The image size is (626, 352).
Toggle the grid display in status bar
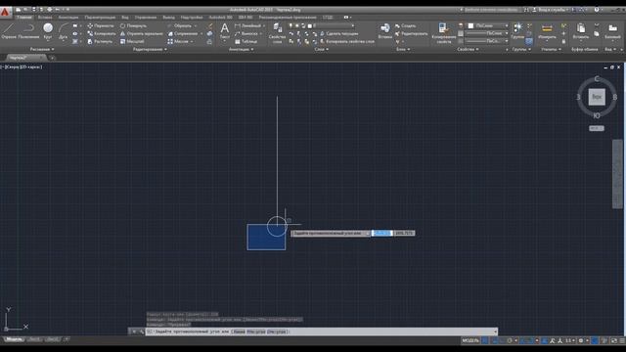(x=485, y=340)
